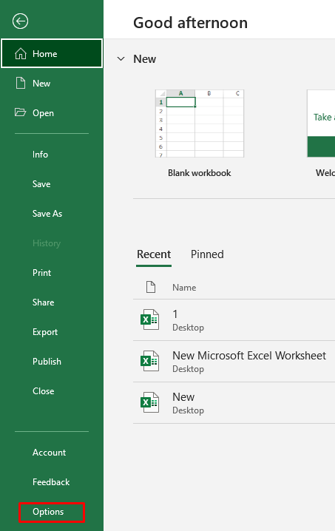Image resolution: width=335 pixels, height=531 pixels.
Task: Choose Close from the sidebar
Action: tap(43, 390)
